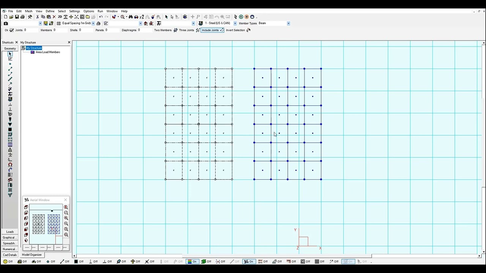The height and width of the screenshot is (273, 486).
Task: Open the zoom tool dropdown arrow
Action: click(x=126, y=17)
